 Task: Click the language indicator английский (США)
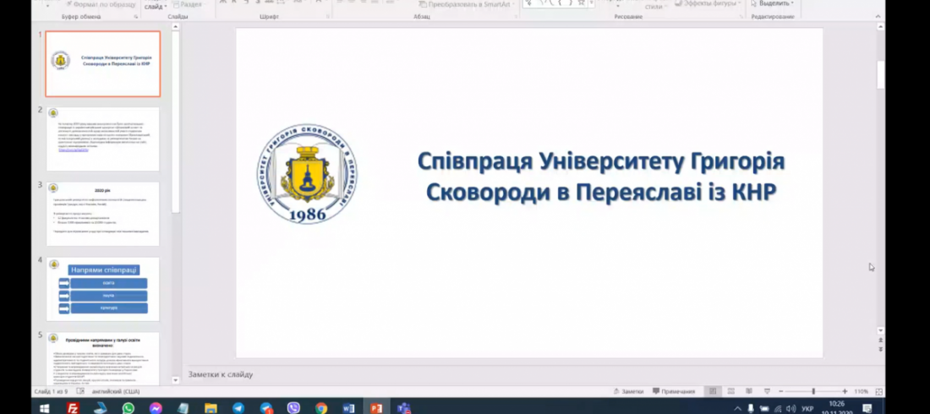(116, 391)
